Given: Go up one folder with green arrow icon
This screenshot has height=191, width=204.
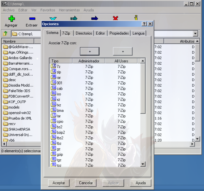Looking at the screenshot, I should (5, 33).
